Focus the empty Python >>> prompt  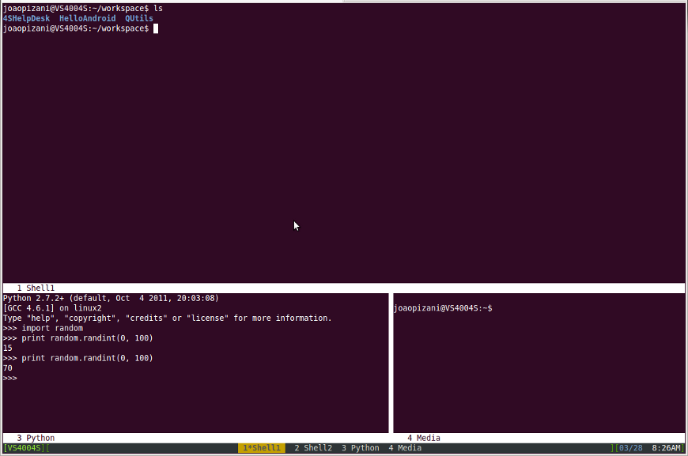click(10, 378)
